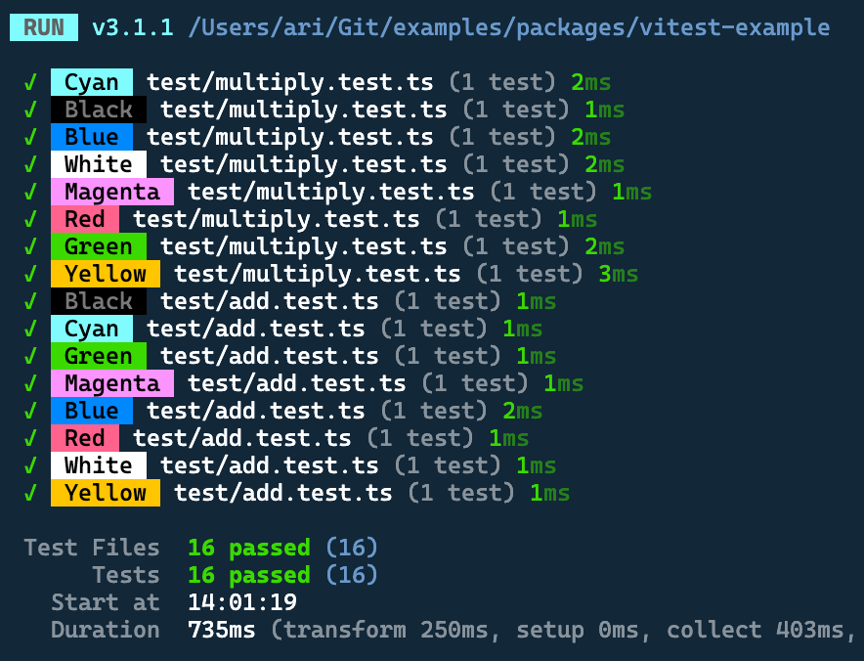Click the Start at 14:01:19 timestamp
This screenshot has height=661, width=864.
pos(242,602)
